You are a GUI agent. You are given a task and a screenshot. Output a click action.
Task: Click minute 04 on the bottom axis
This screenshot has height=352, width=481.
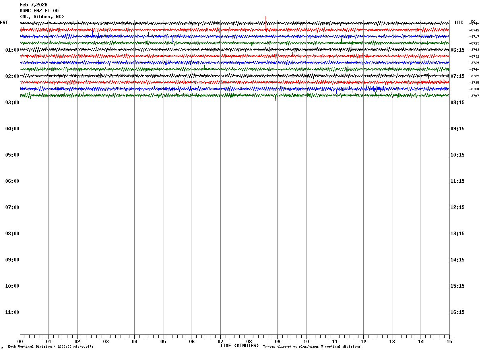(x=134, y=342)
